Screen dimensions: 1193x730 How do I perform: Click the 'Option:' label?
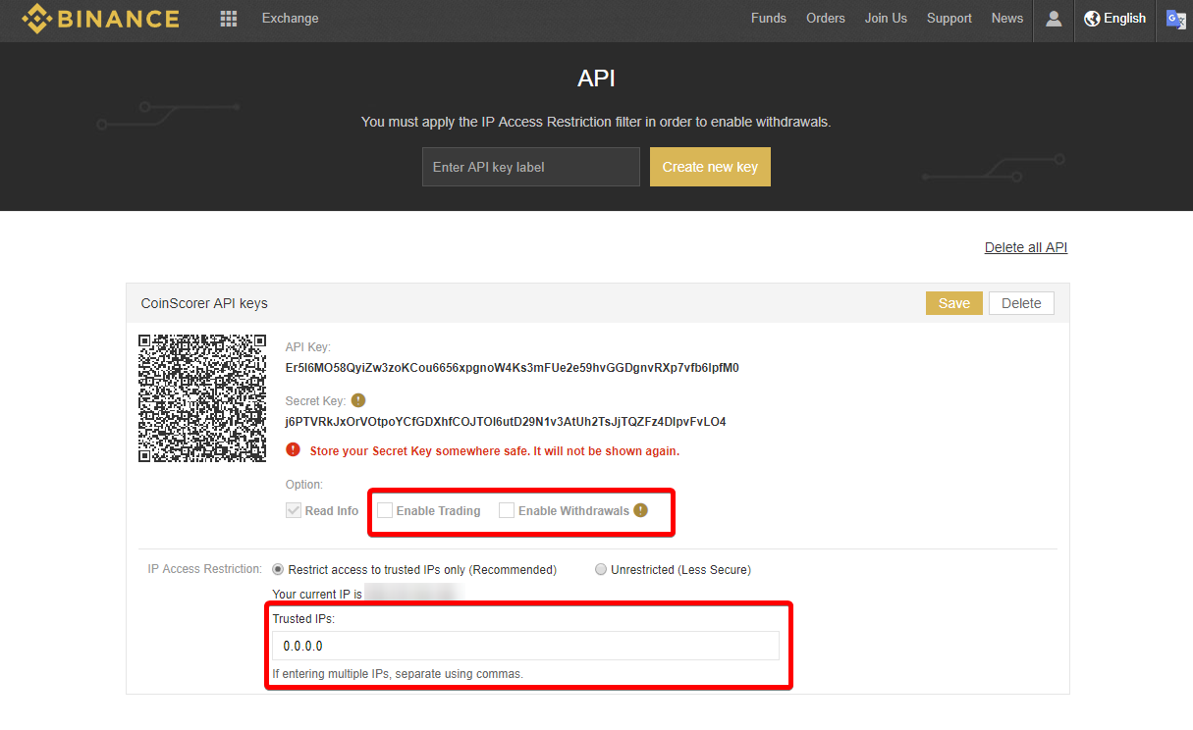pyautogui.click(x=303, y=485)
